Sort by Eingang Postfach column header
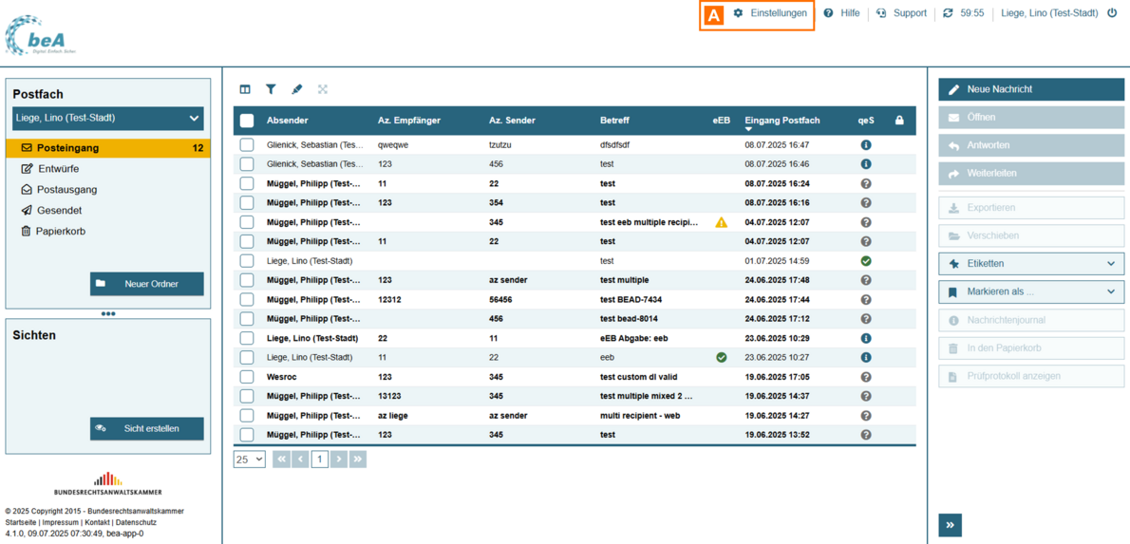The height and width of the screenshot is (544, 1130). [782, 121]
